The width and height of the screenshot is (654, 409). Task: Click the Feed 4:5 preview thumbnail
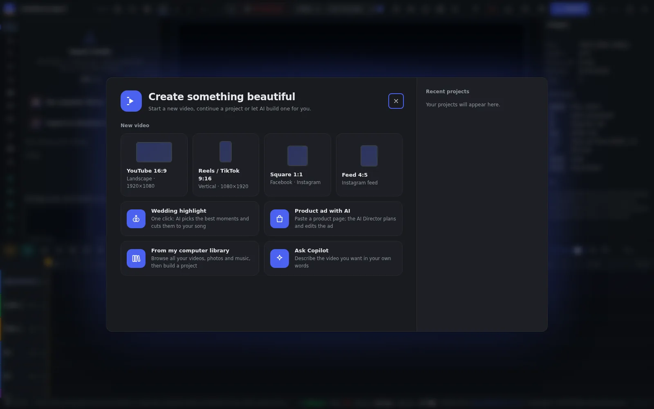click(369, 156)
